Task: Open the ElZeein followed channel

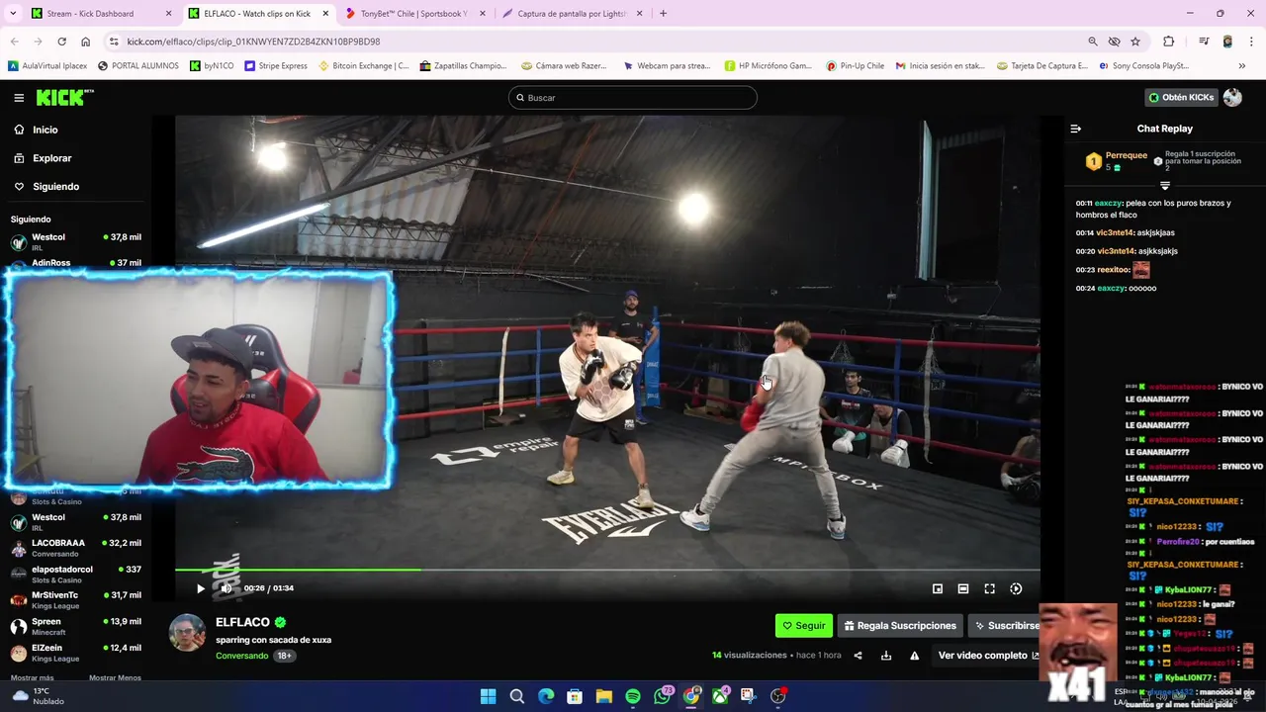Action: (x=75, y=652)
